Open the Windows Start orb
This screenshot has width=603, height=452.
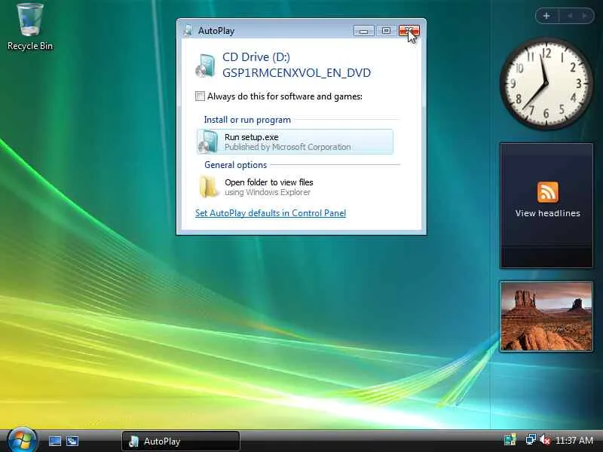pos(23,440)
